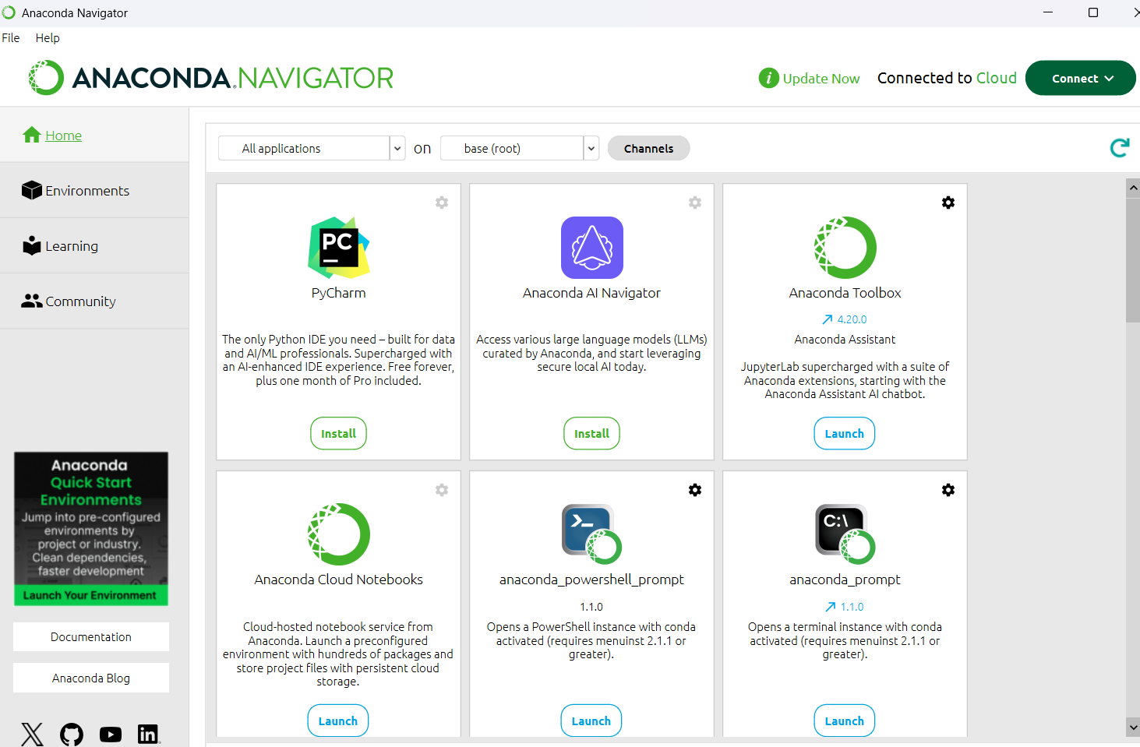Open the Channels manager

coord(648,148)
